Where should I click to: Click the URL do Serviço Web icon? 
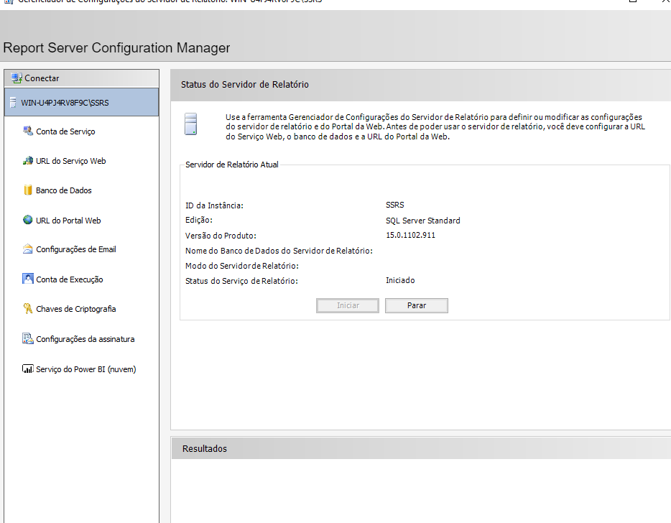tap(28, 161)
